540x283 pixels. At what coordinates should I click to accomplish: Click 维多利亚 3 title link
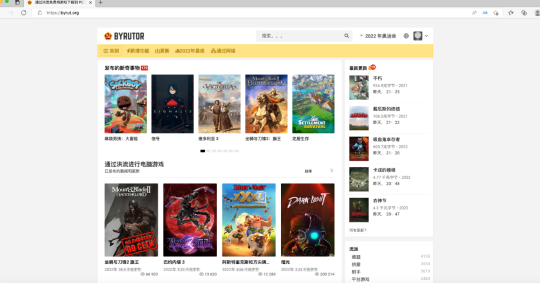pos(208,138)
